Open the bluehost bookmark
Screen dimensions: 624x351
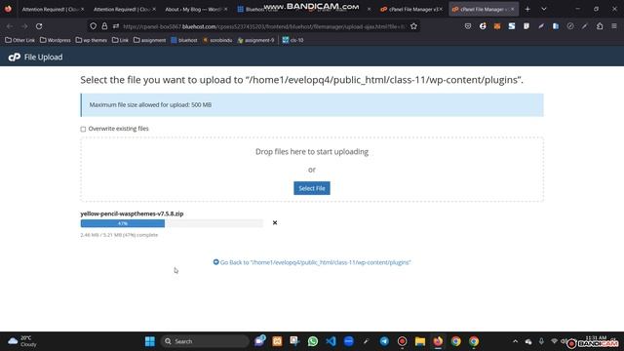click(x=184, y=40)
